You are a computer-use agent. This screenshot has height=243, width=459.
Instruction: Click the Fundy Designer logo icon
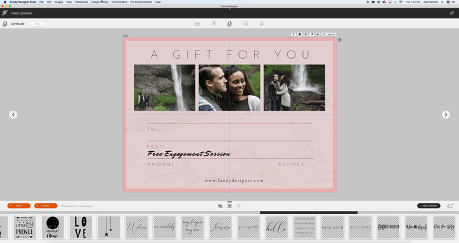pos(4,13)
